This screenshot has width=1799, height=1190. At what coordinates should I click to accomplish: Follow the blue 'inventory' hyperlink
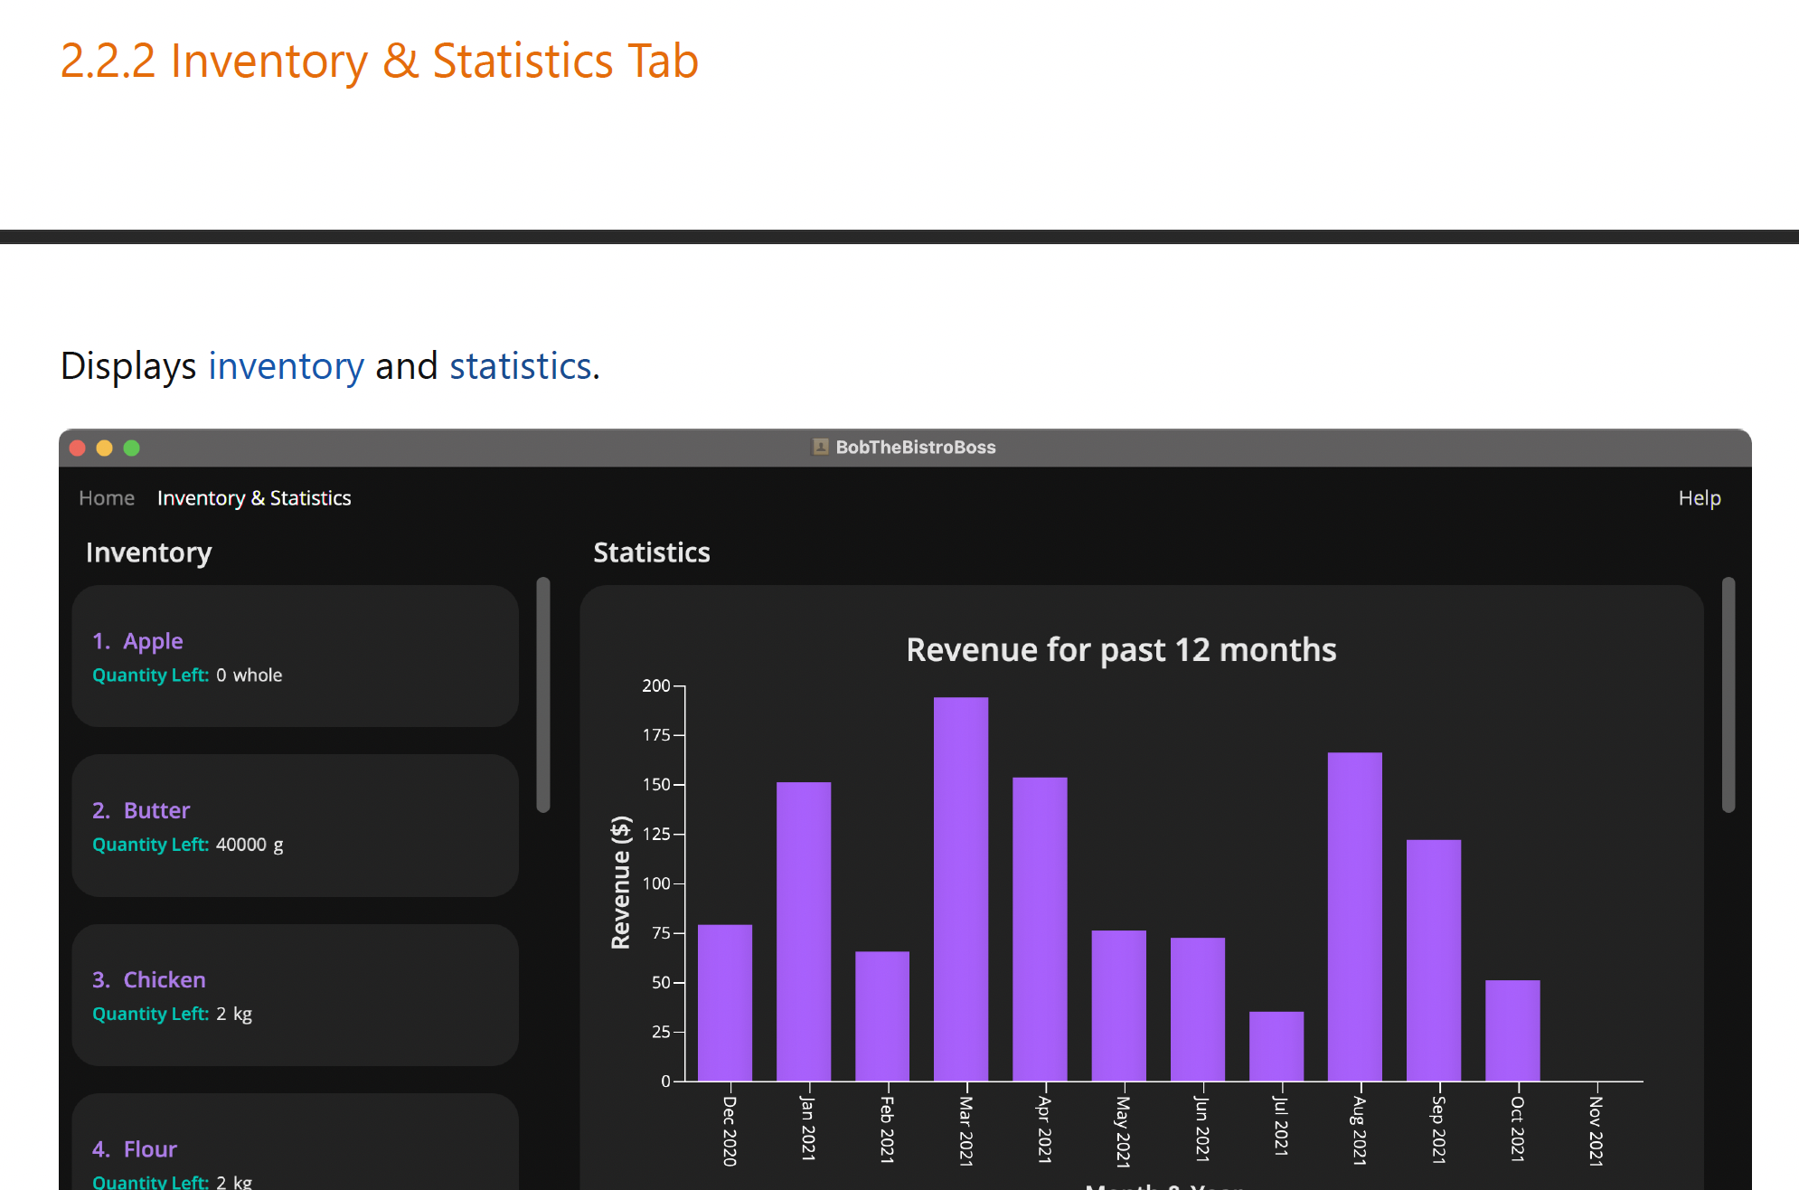(x=286, y=366)
